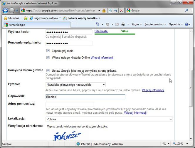Click the Pobierz więcej dodatków page icon

[x=65, y=18]
